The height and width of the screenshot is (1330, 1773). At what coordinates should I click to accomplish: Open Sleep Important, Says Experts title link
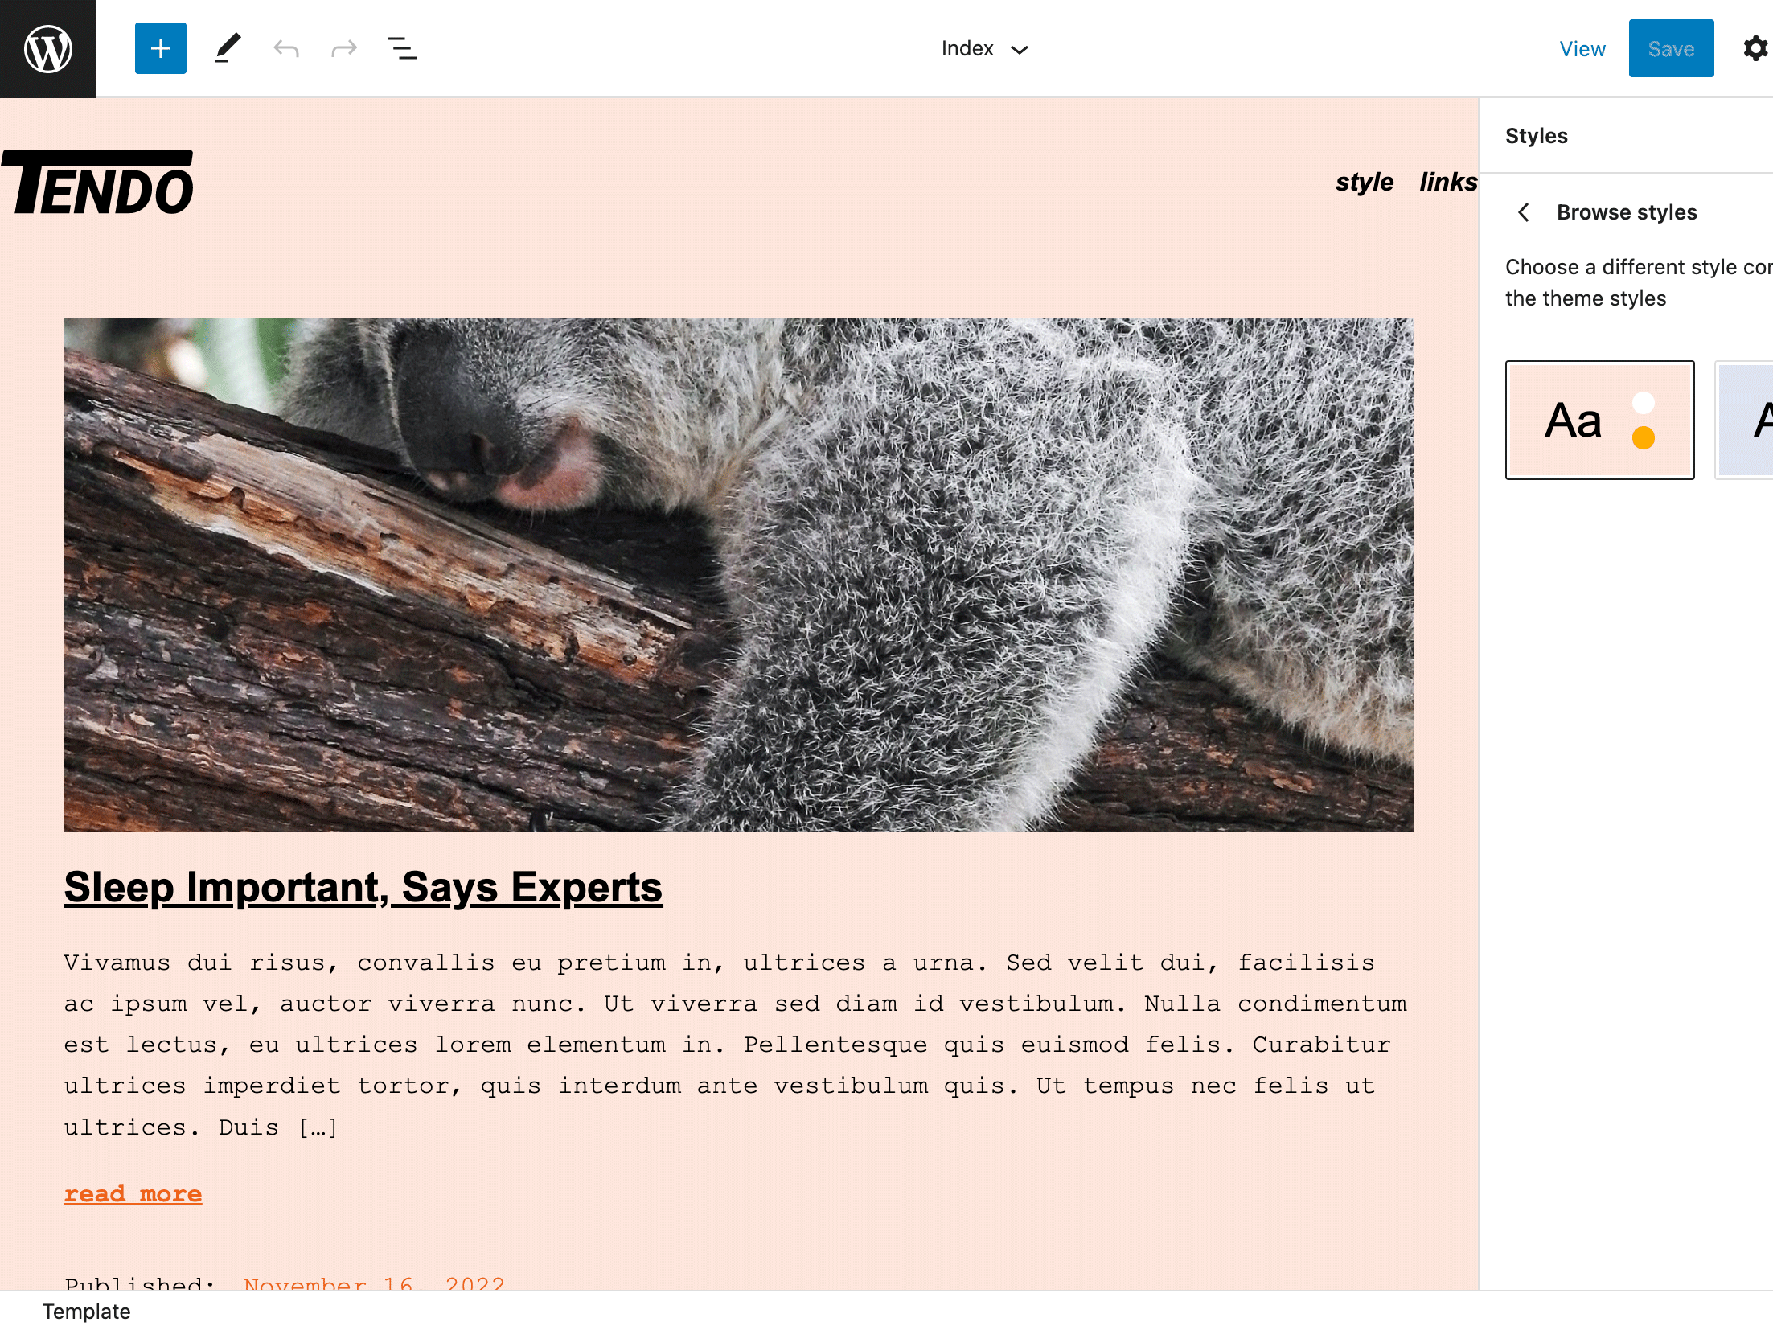click(363, 887)
